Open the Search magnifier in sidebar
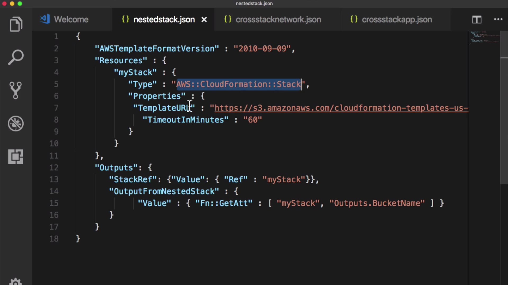This screenshot has height=285, width=508. pos(16,57)
